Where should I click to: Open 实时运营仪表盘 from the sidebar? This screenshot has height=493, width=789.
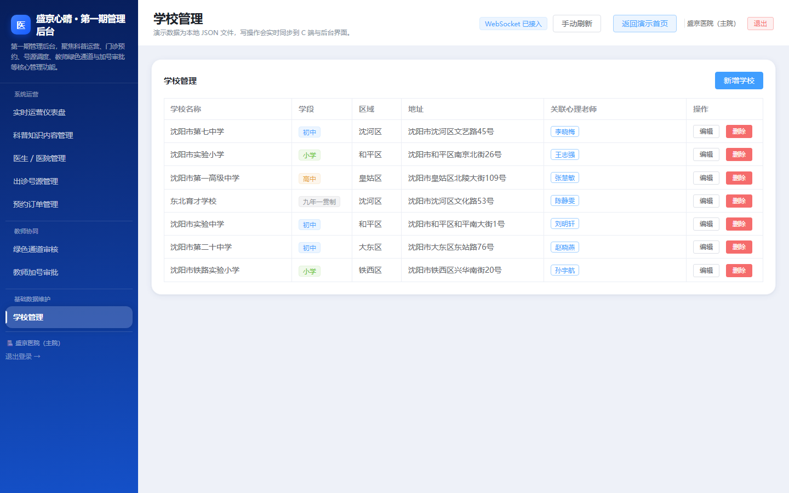click(69, 112)
